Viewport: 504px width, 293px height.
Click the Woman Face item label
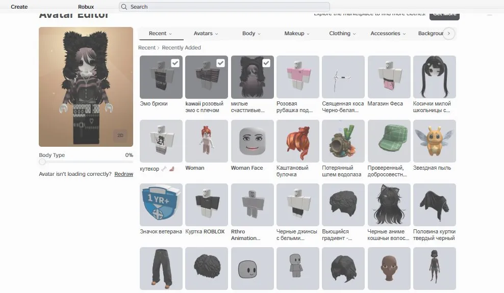(x=247, y=168)
